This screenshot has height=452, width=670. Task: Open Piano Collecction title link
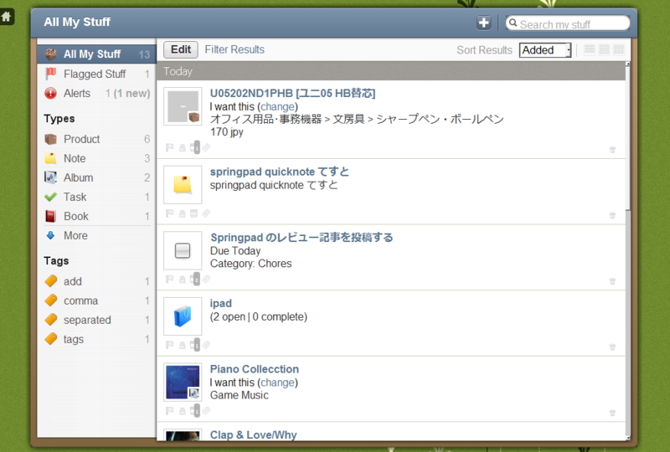click(x=255, y=369)
